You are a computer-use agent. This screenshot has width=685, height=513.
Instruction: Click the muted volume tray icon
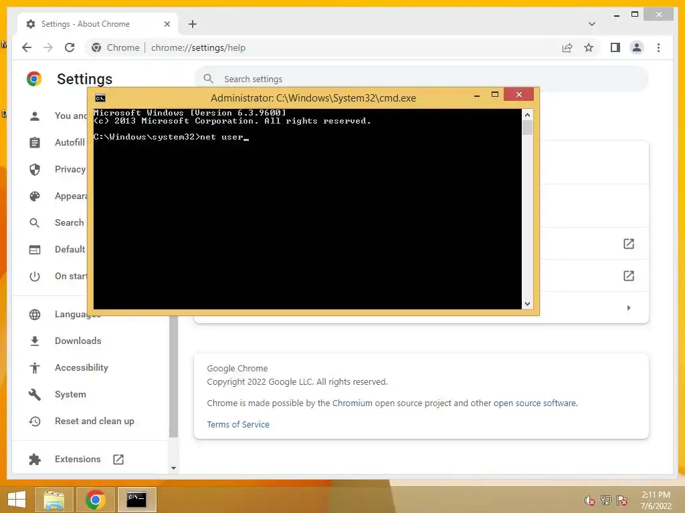click(590, 500)
